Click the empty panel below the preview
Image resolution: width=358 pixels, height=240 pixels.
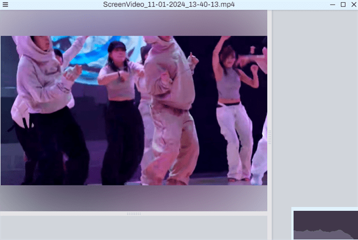point(134,227)
